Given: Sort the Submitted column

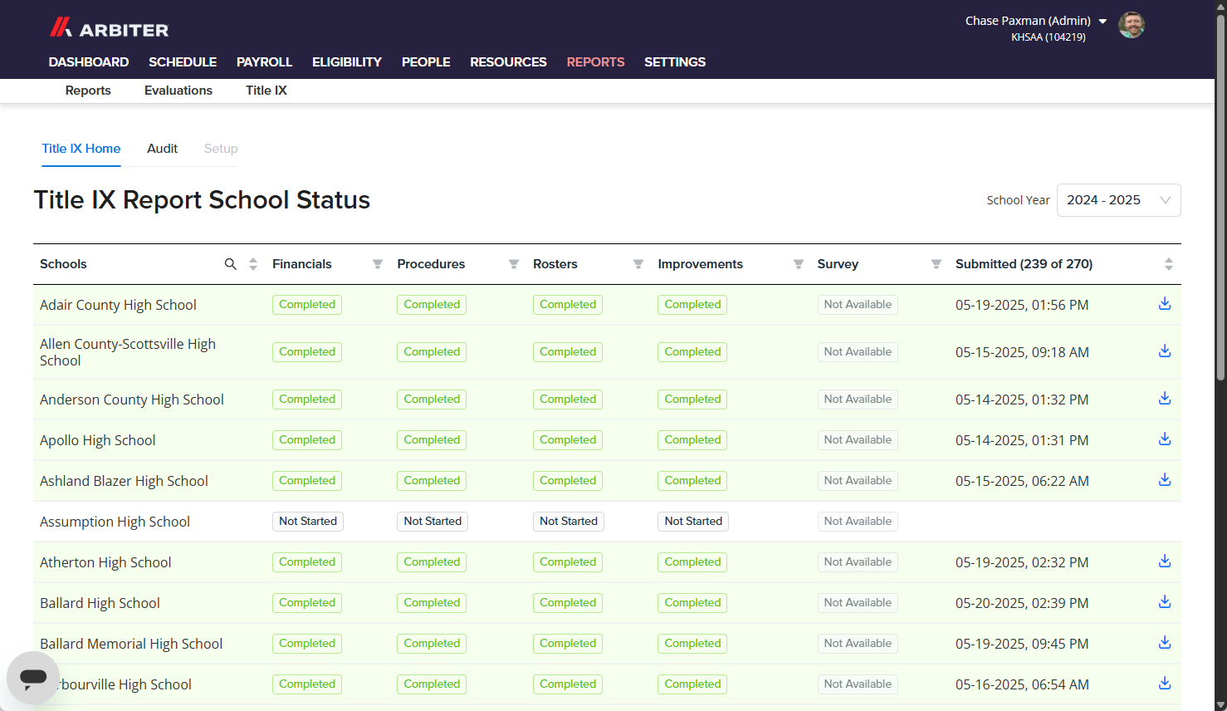Looking at the screenshot, I should pos(1169,264).
